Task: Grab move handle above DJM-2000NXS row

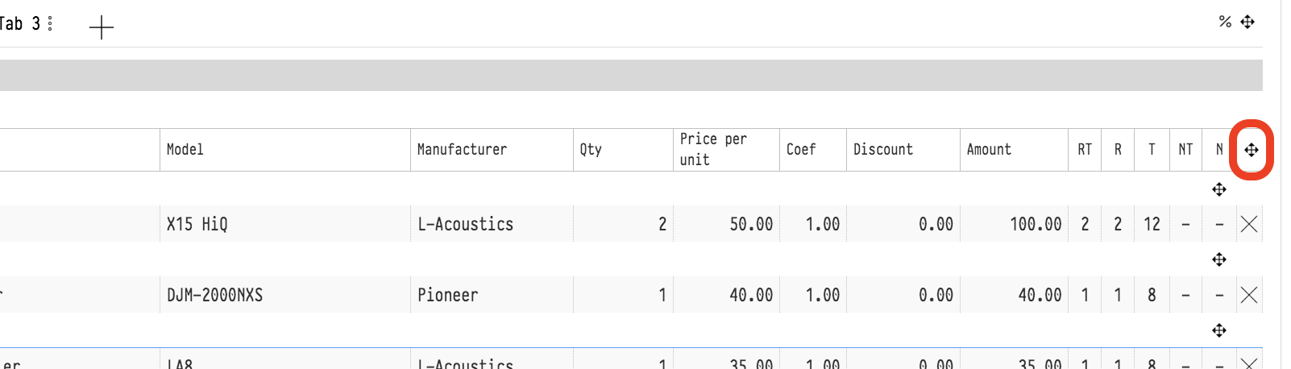Action: click(x=1219, y=259)
